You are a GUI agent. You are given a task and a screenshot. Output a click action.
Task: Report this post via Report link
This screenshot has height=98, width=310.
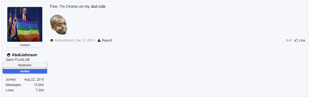click(107, 40)
